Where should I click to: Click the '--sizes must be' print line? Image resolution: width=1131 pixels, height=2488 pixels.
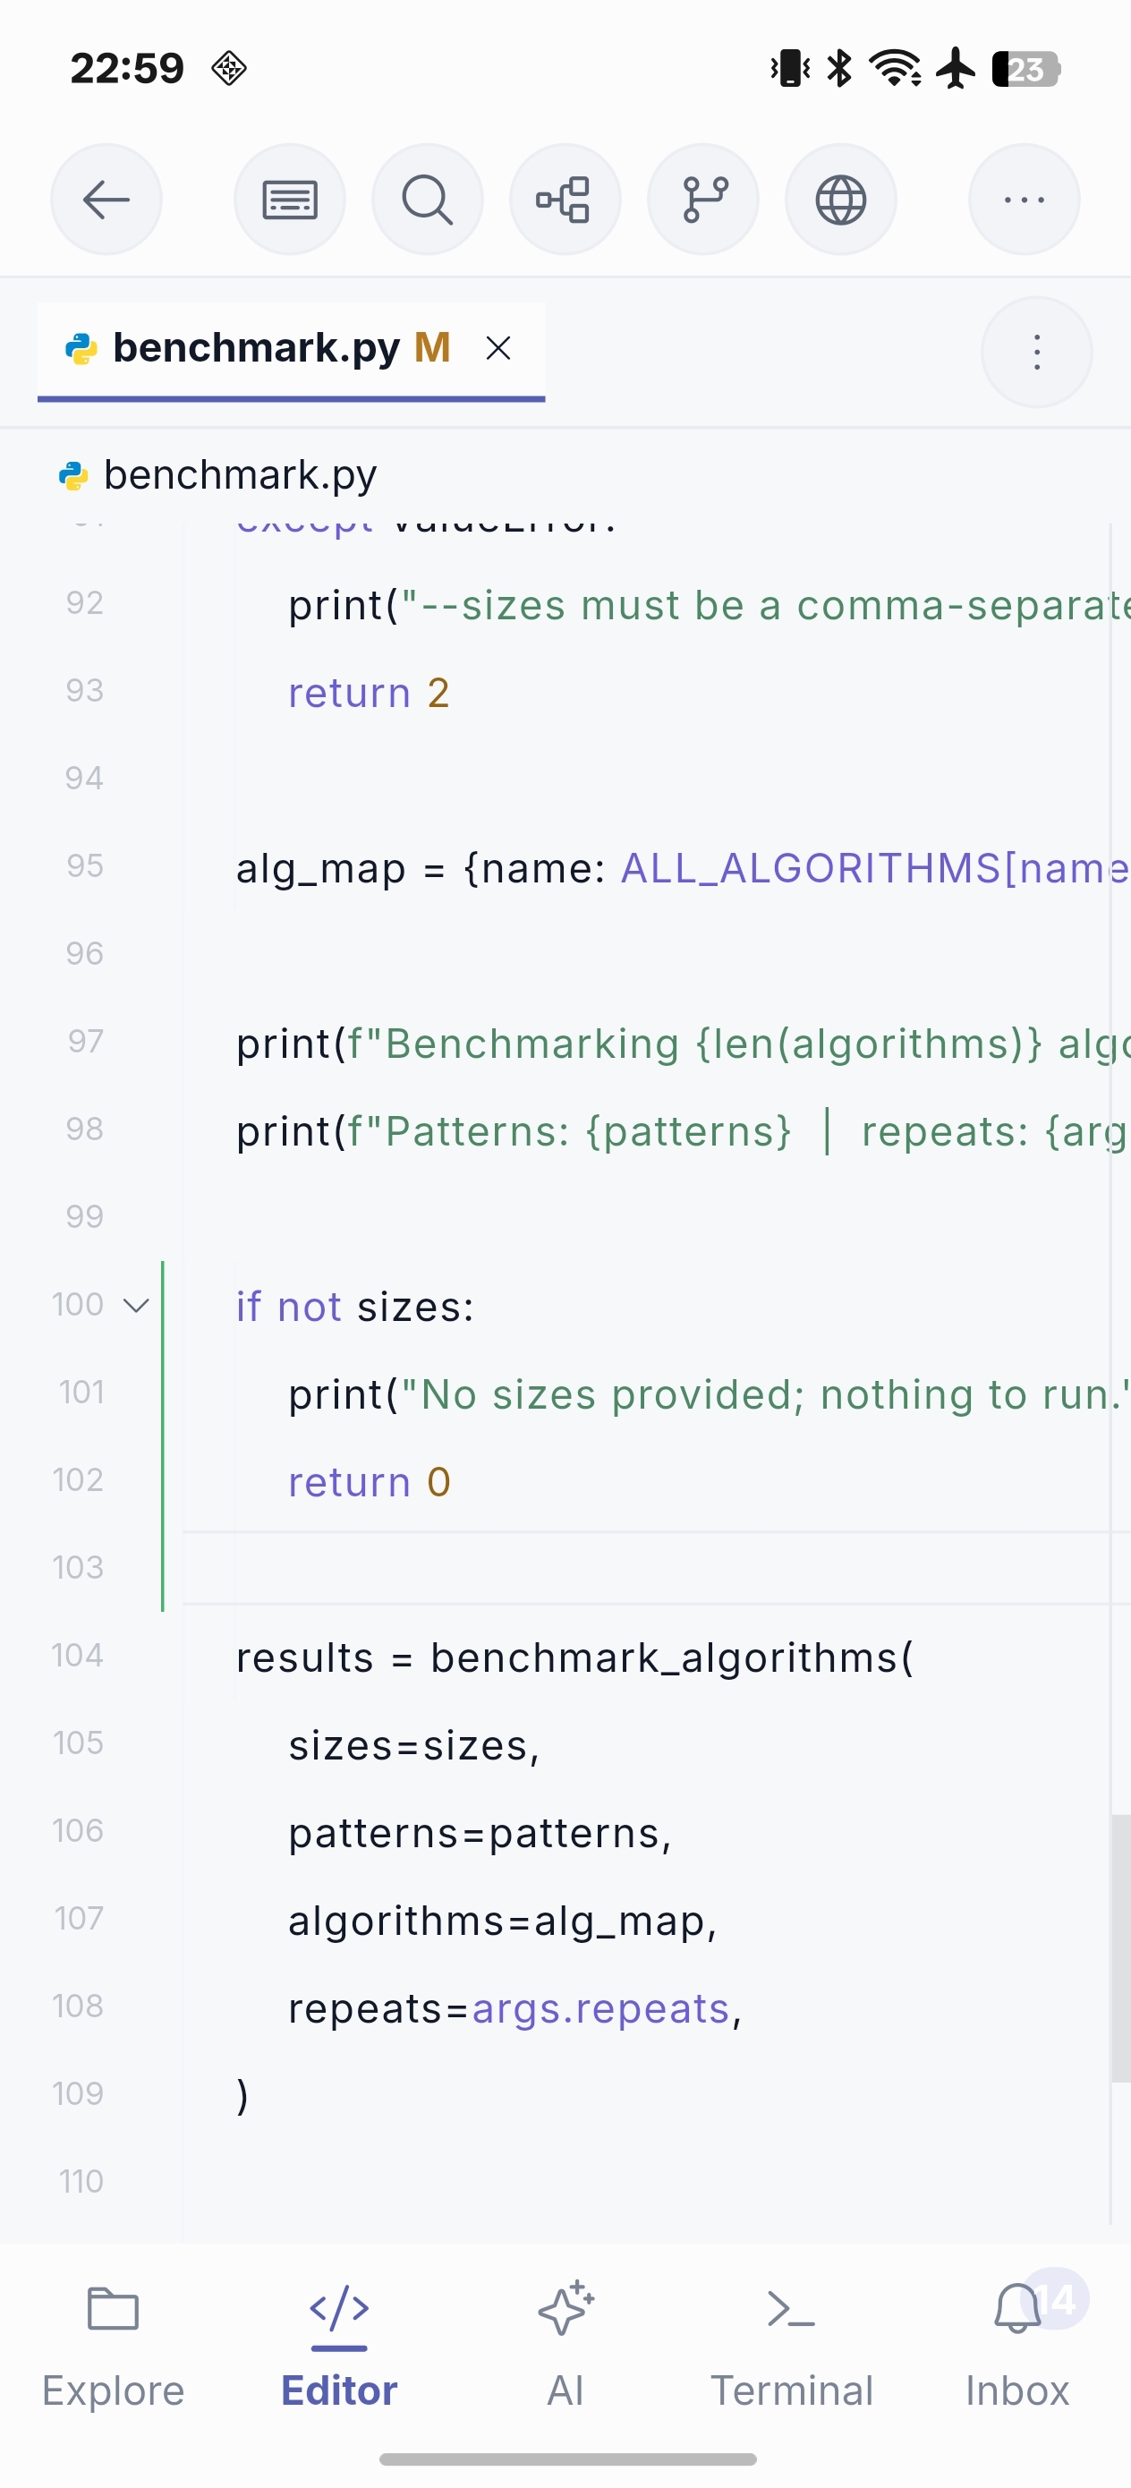[709, 607]
